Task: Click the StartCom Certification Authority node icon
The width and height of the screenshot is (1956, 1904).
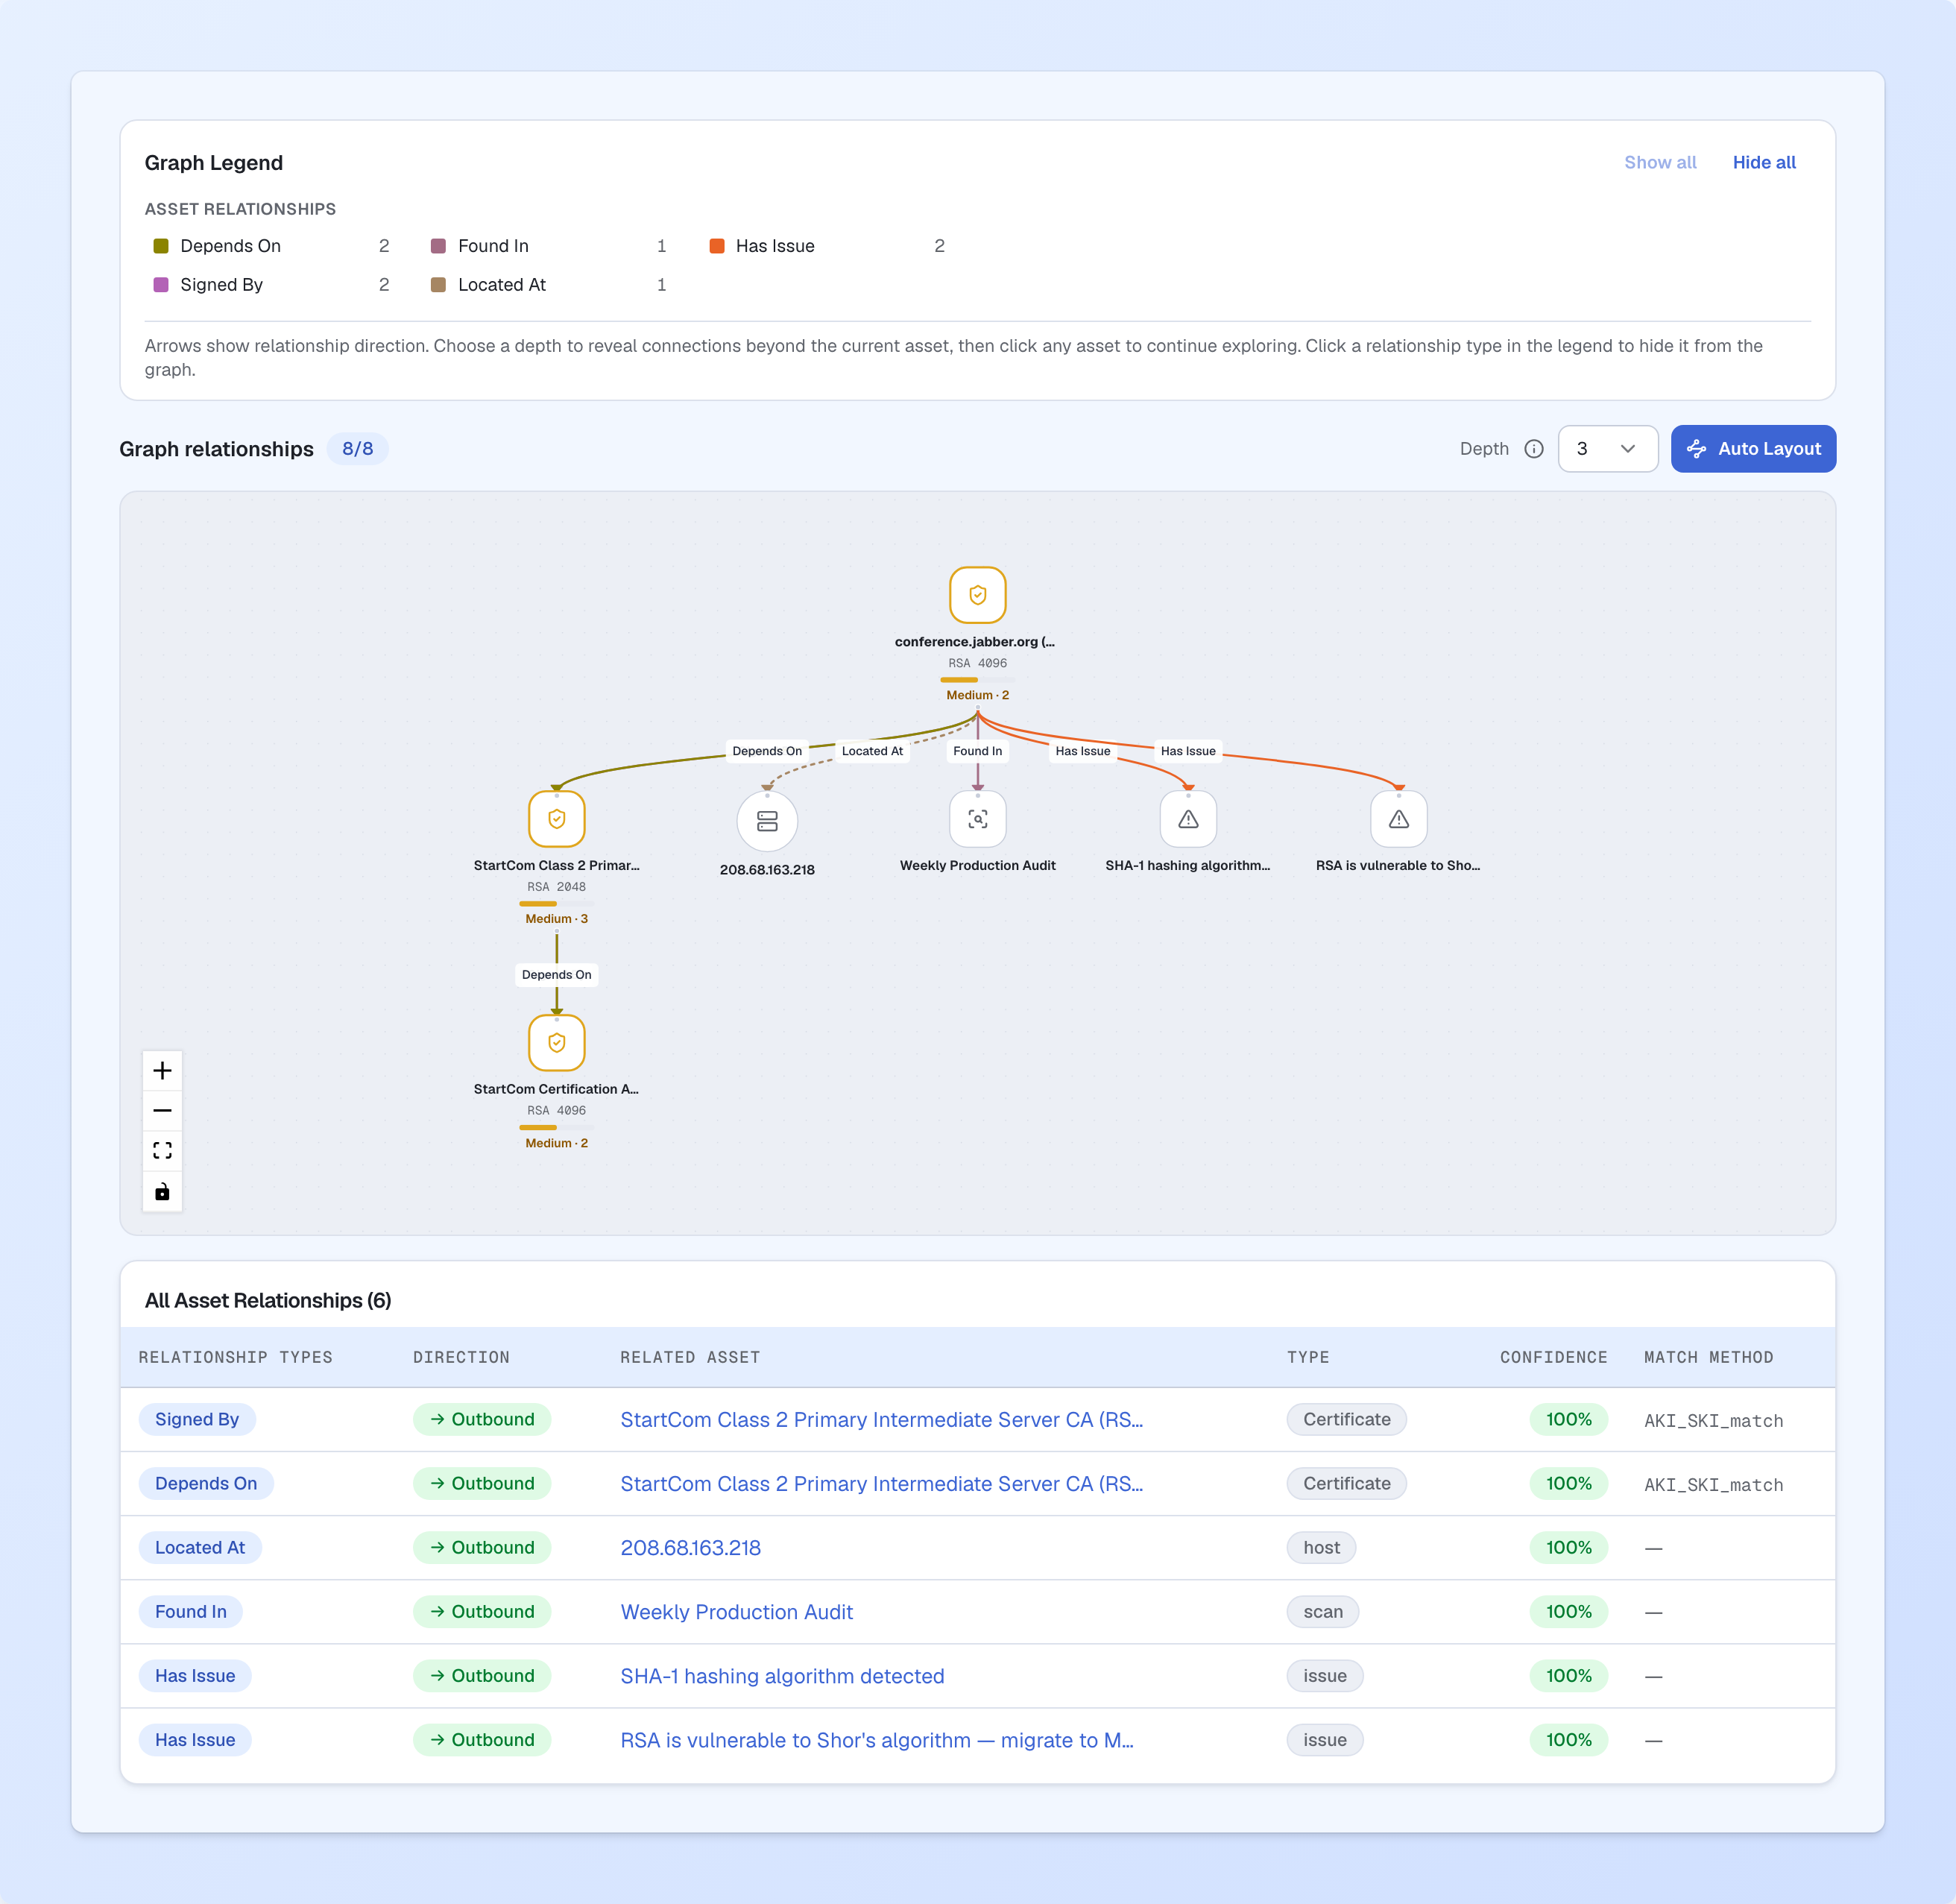Action: pos(556,1043)
